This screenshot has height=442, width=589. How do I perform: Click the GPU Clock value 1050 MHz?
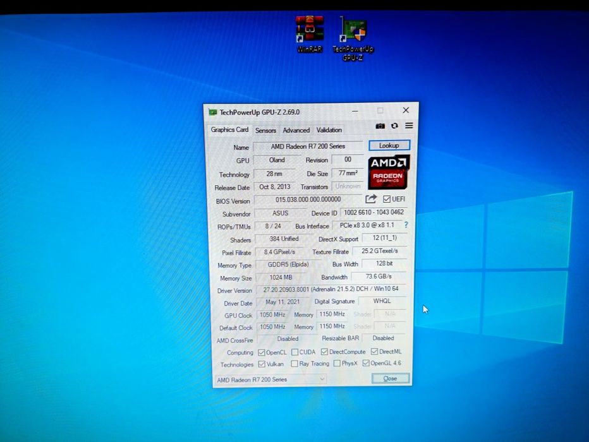pyautogui.click(x=273, y=315)
